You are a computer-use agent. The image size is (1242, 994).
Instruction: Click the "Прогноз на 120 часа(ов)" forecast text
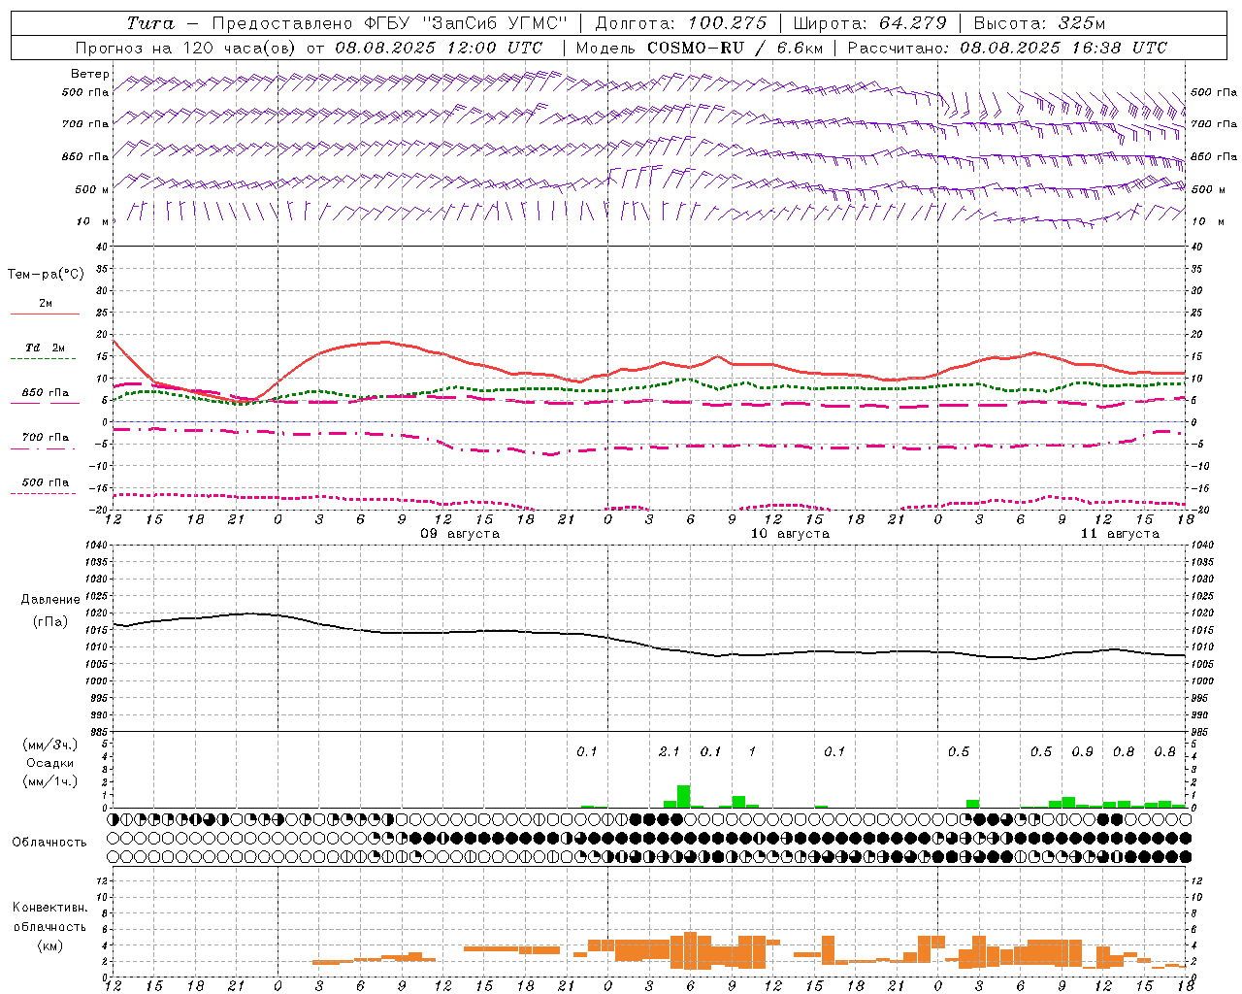click(x=186, y=48)
